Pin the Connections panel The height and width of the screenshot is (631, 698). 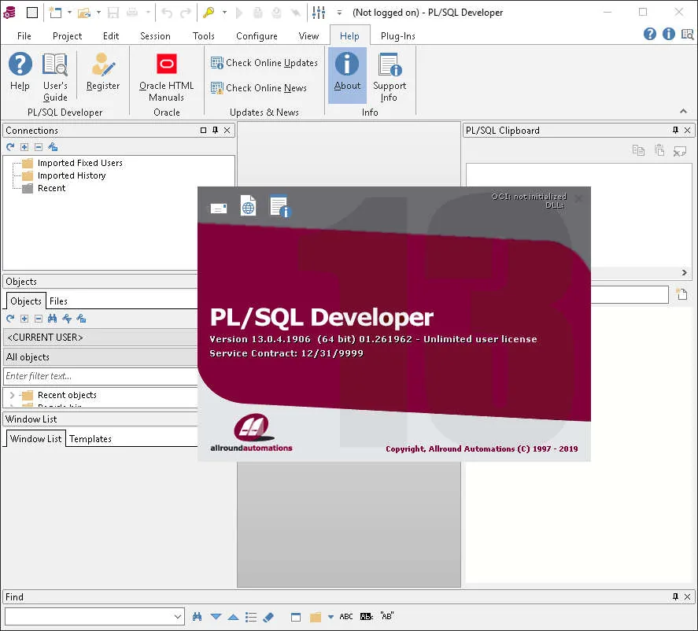point(216,131)
